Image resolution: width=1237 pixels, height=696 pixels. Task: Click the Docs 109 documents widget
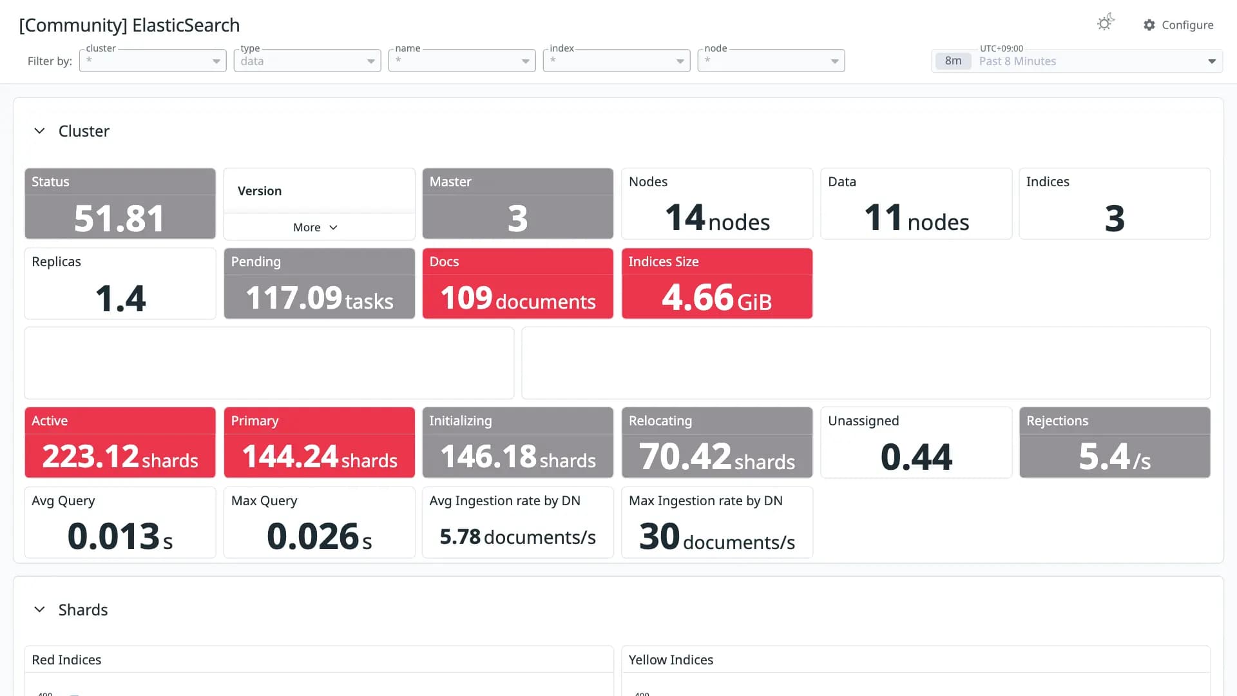point(517,284)
